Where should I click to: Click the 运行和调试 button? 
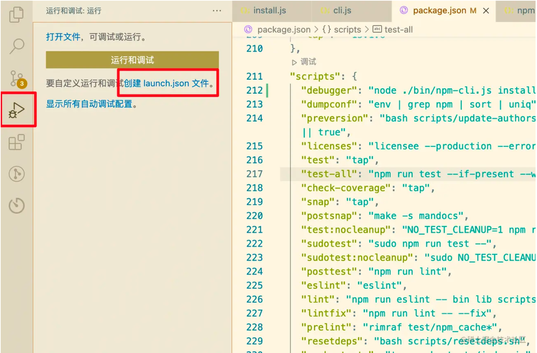tap(132, 60)
